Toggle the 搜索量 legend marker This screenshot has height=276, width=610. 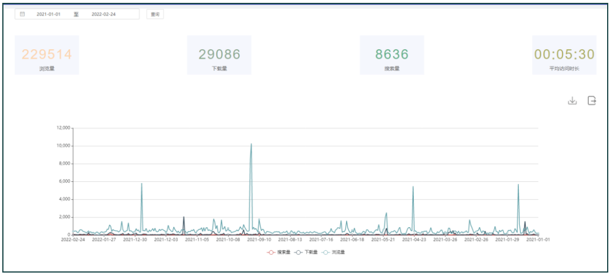pyautogui.click(x=271, y=252)
